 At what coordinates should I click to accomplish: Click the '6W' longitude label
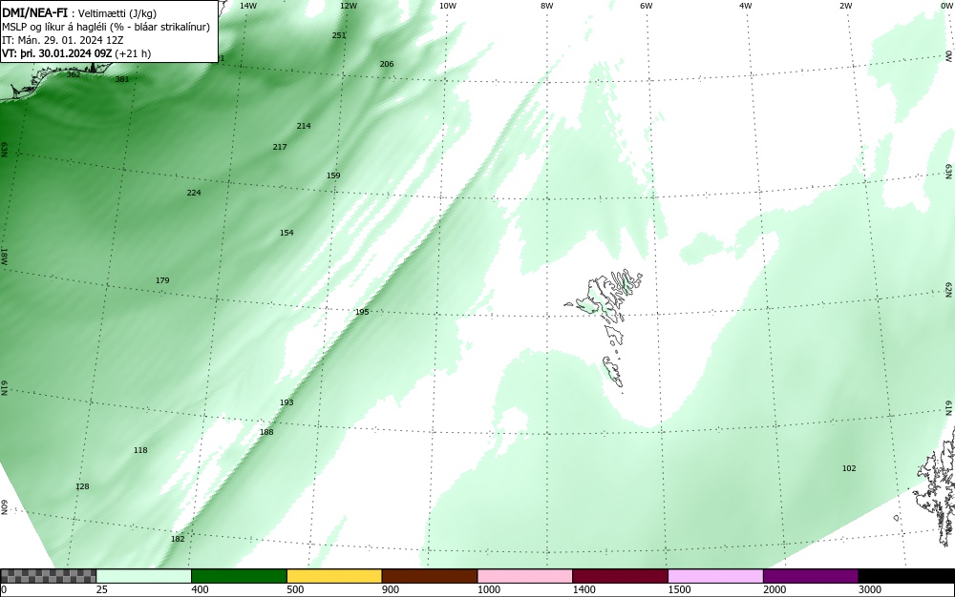pos(647,6)
